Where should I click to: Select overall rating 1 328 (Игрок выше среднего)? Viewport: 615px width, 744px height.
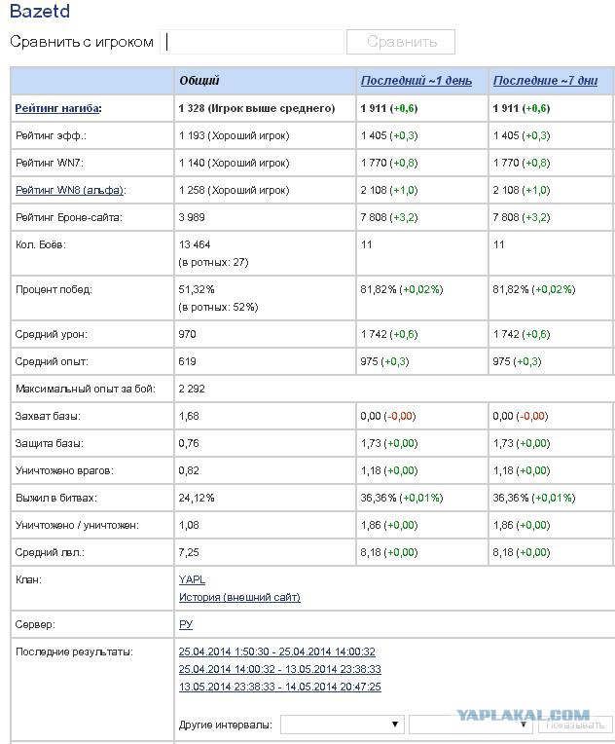pyautogui.click(x=257, y=108)
